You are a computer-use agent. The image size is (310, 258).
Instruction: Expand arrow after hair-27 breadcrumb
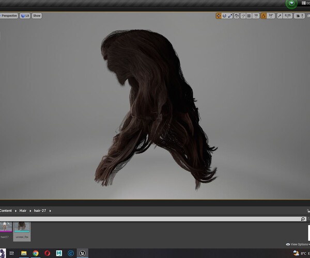click(50, 211)
